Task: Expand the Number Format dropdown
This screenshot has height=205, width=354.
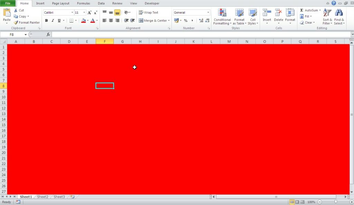Action: point(208,12)
